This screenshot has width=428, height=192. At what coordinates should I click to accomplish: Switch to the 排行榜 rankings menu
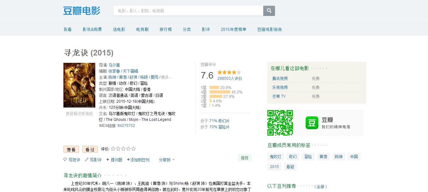[x=165, y=29]
